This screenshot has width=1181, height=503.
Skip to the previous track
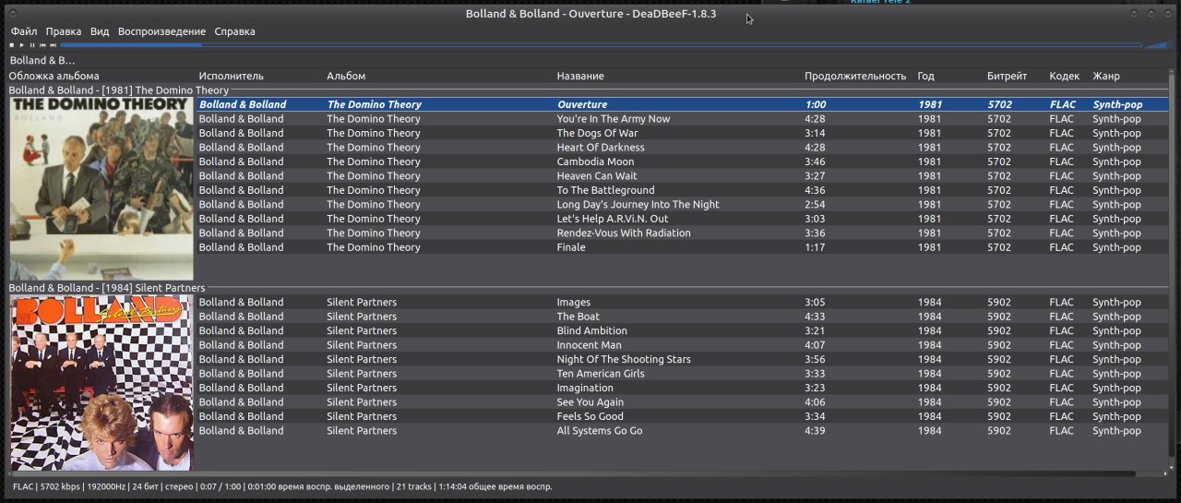pyautogui.click(x=42, y=44)
